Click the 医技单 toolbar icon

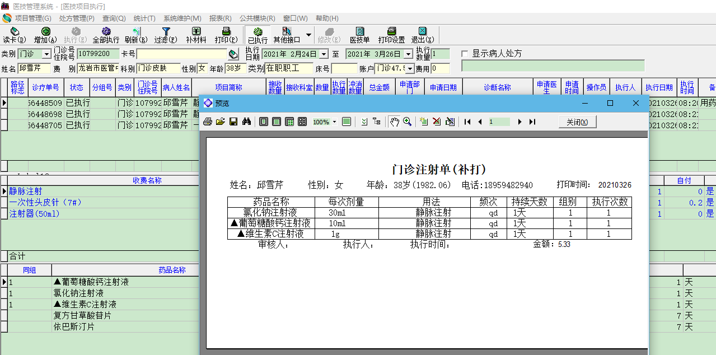360,35
